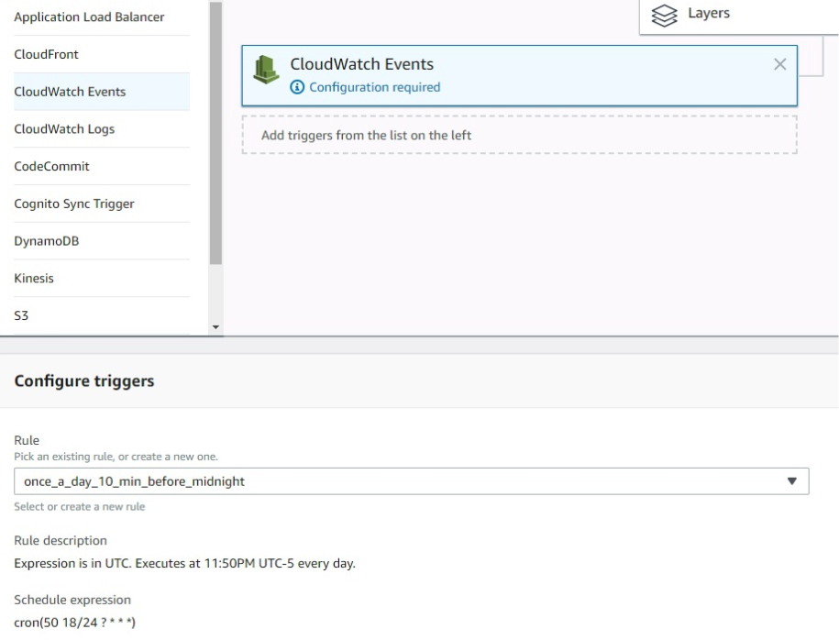Click the Rule field label
Viewport: 839px width, 640px height.
(27, 440)
